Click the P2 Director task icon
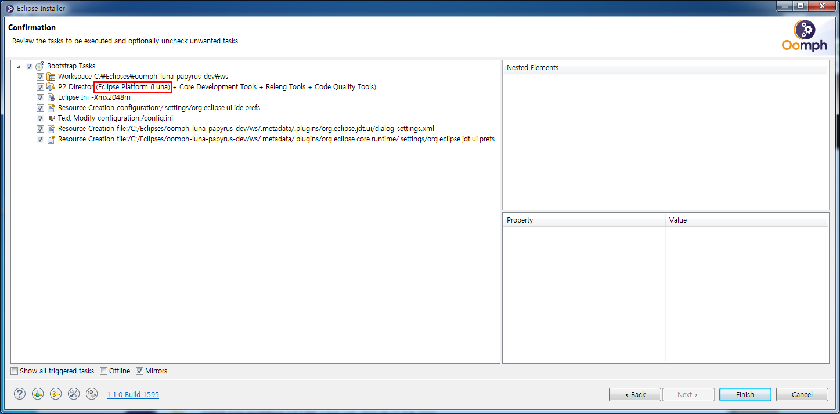Screen dimensions: 840x414 coord(51,87)
